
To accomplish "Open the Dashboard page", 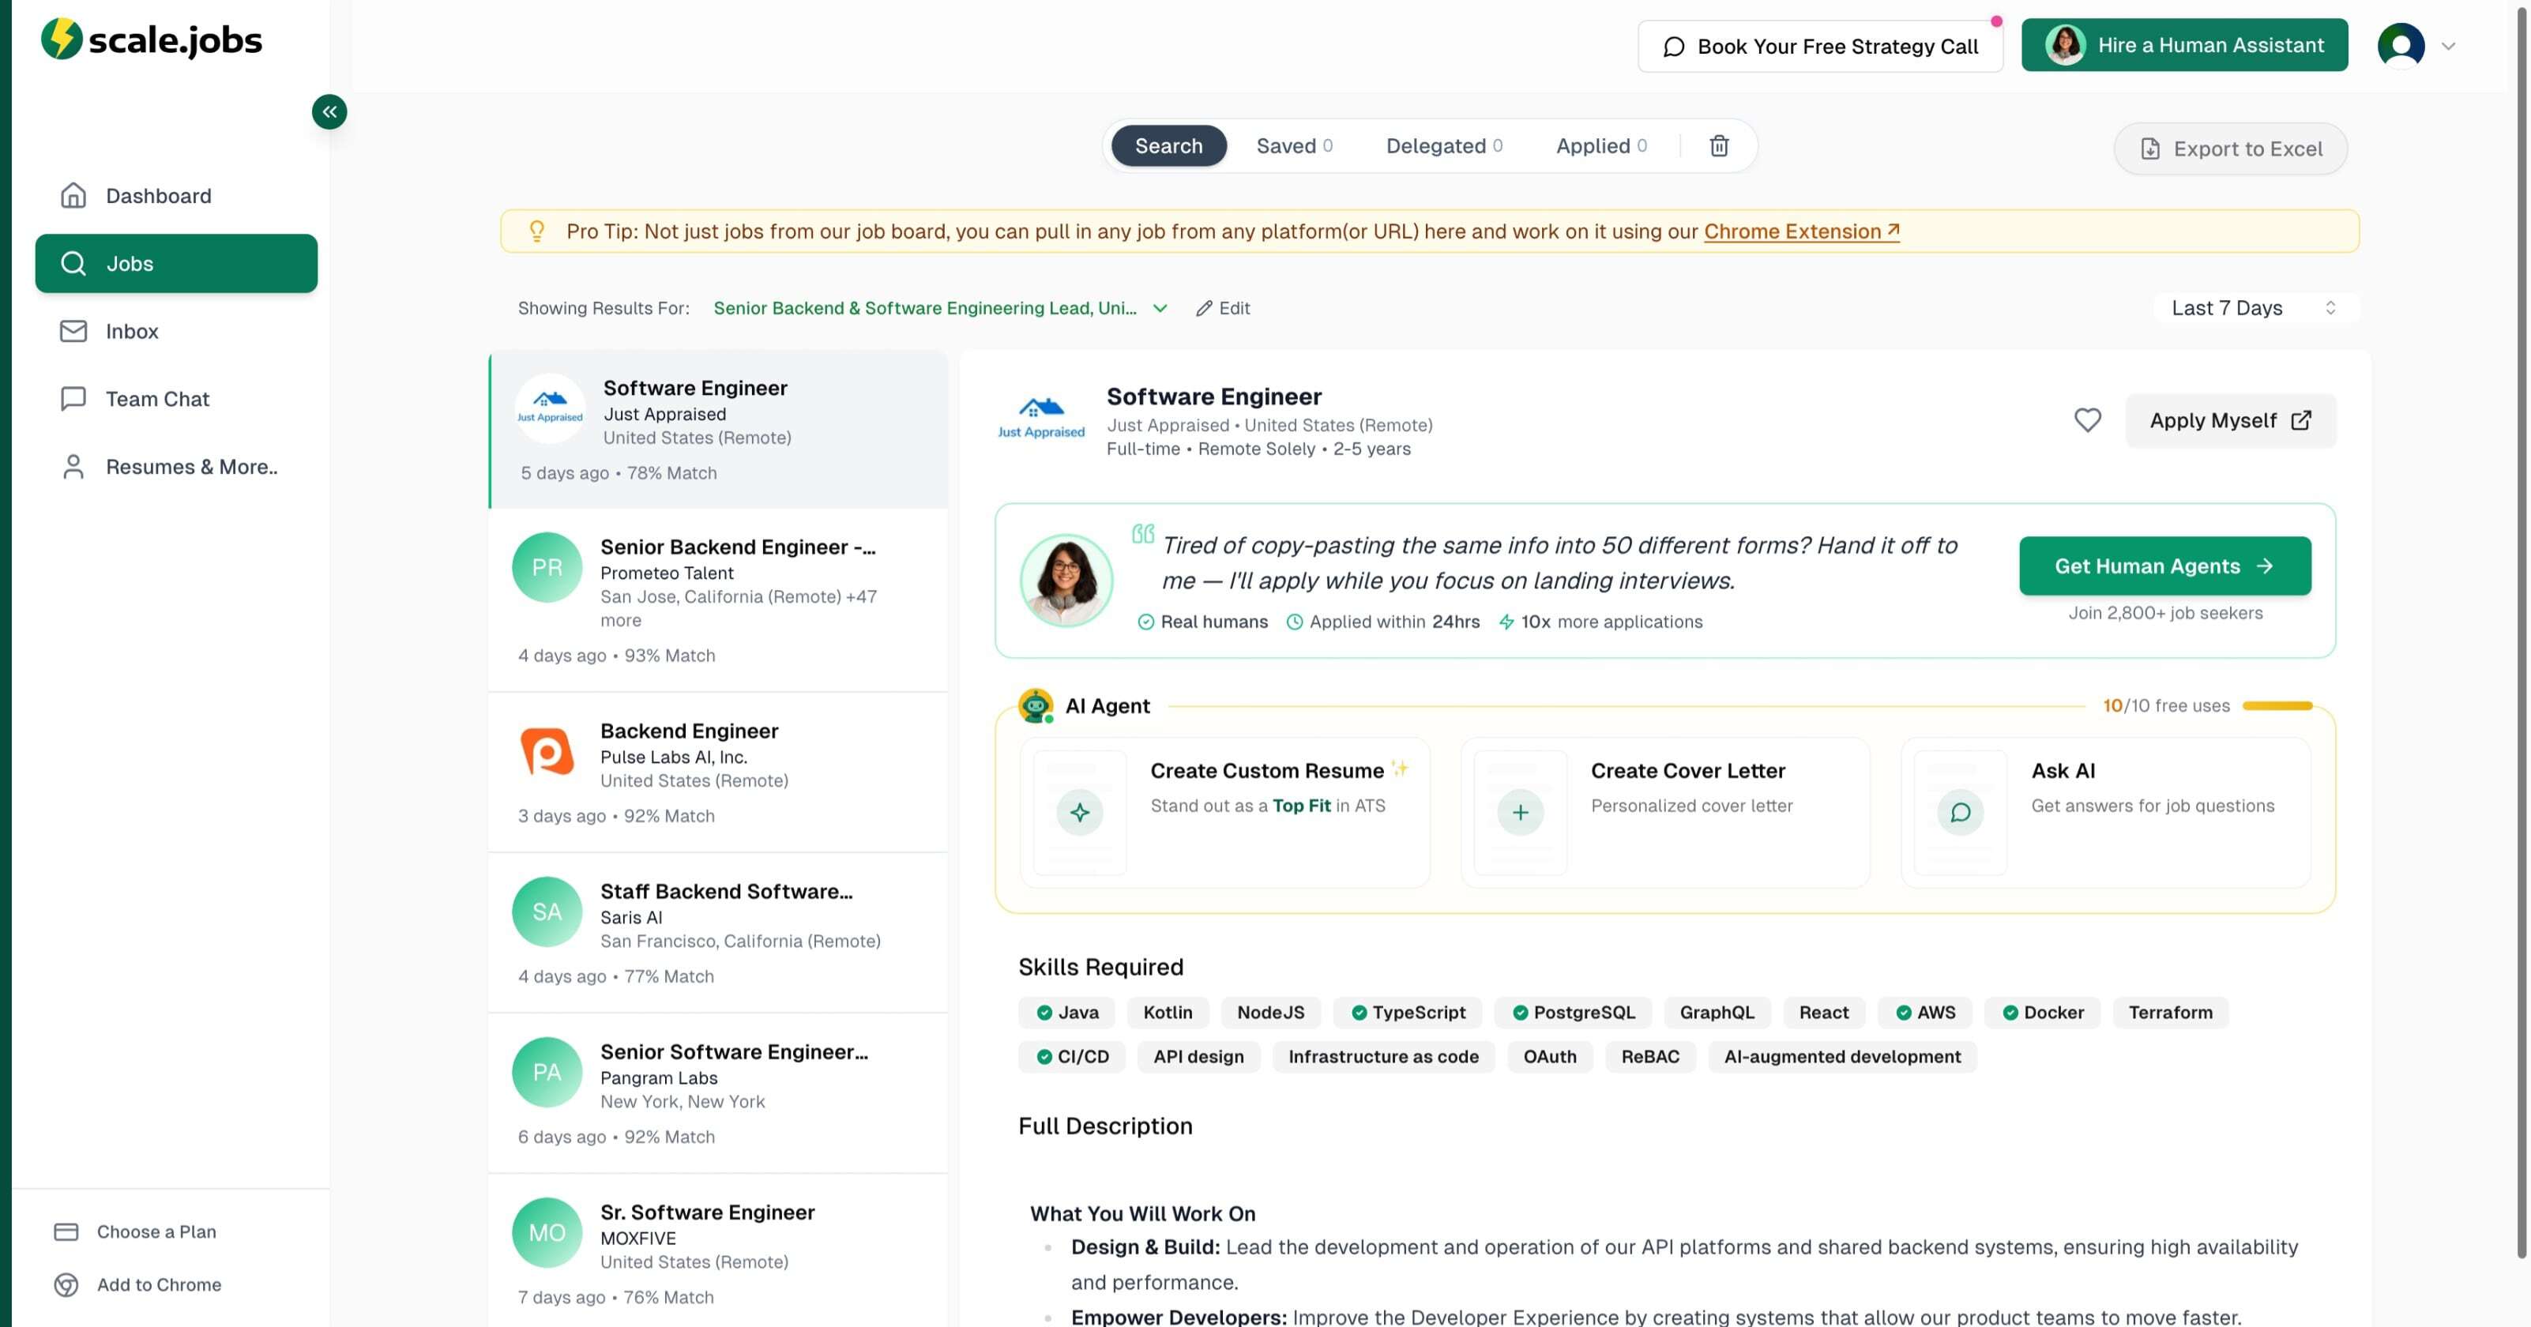I will [177, 195].
